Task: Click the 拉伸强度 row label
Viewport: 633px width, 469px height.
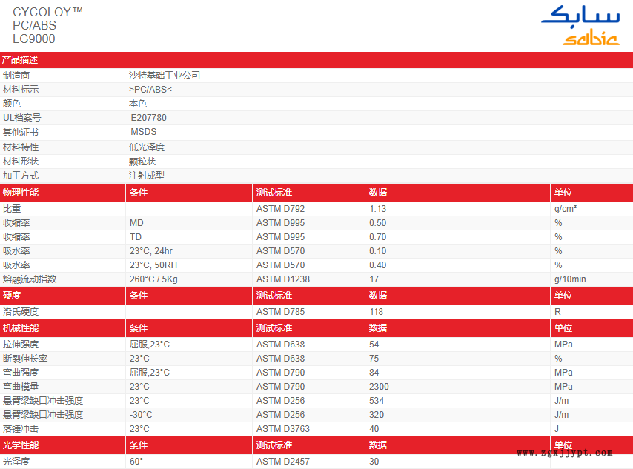Action: (21, 345)
